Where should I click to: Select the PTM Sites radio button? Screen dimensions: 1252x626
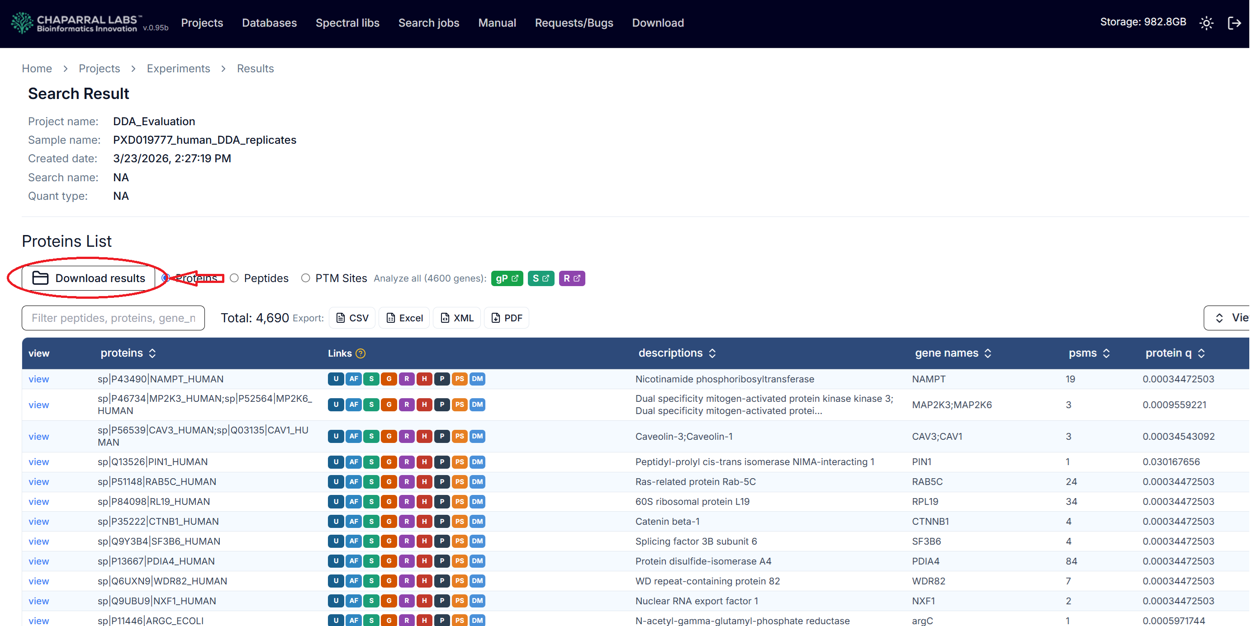pos(305,278)
